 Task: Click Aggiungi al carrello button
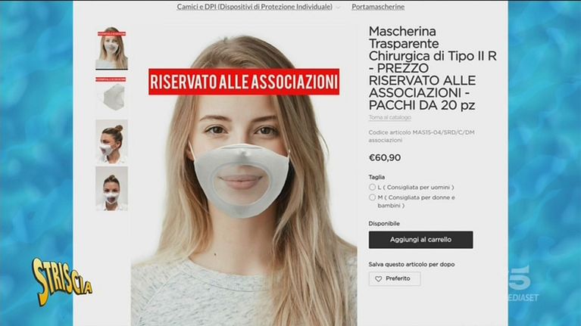coord(420,240)
